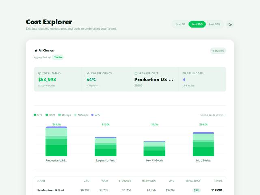Click the $18.0k bar label
The height and width of the screenshot is (195, 260).
[56, 124]
